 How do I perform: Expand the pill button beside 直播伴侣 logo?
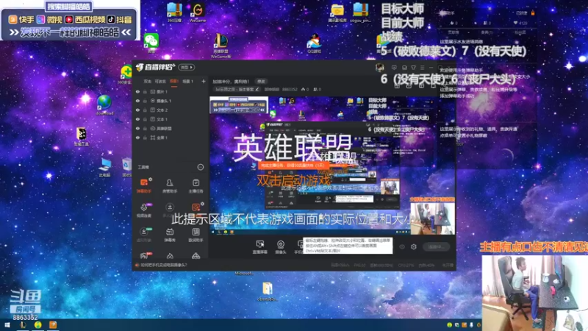(187, 67)
